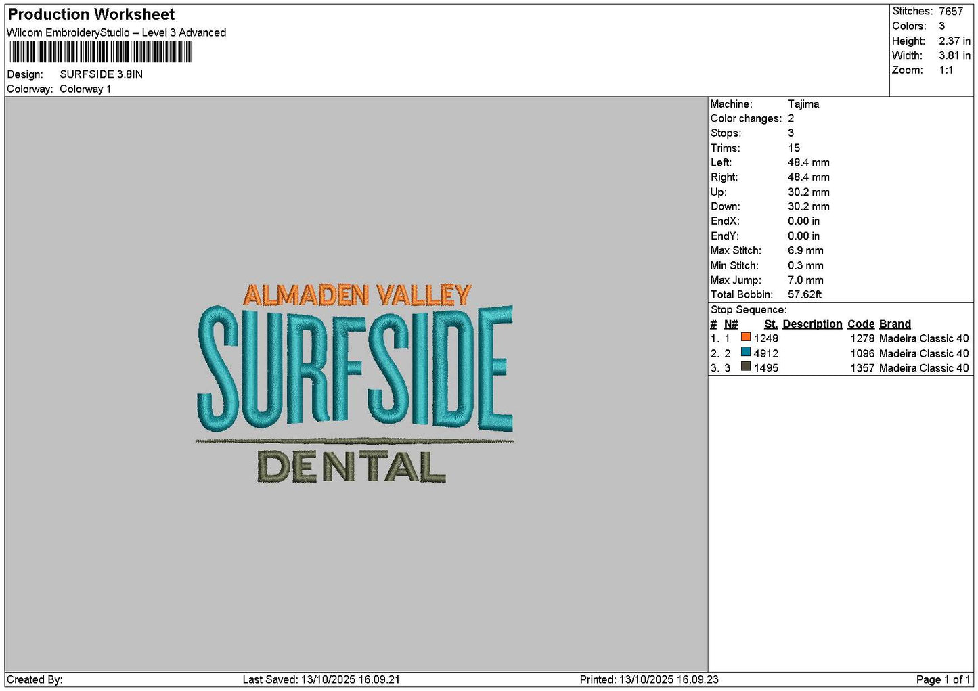Image resolution: width=978 pixels, height=691 pixels.
Task: Click the EndY value '0.00 in'
Action: [x=803, y=236]
